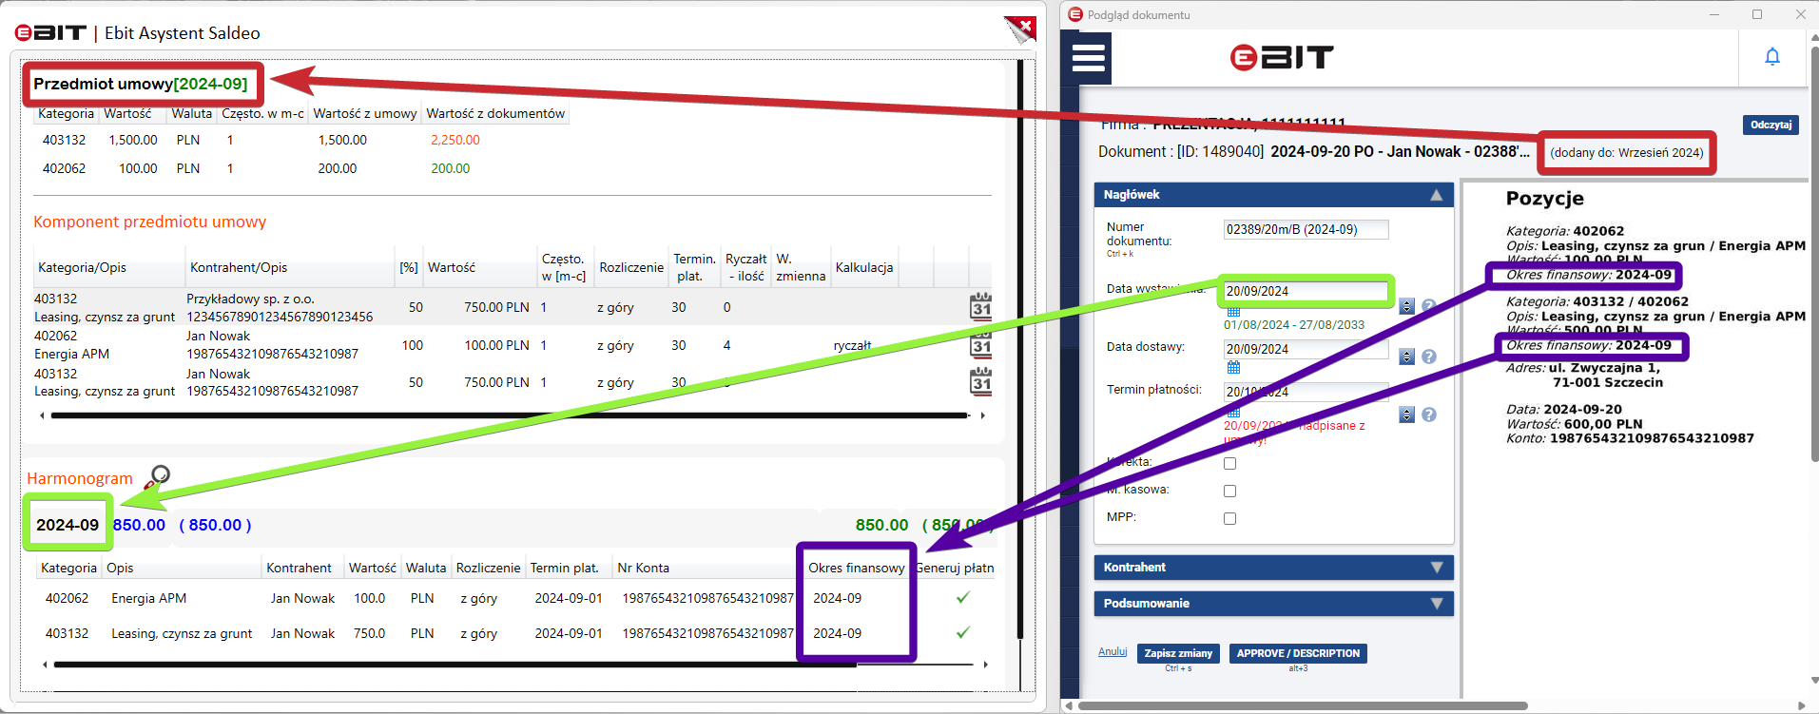Open the calendar icon in the Energia APM component row
1819x714 pixels.
pyautogui.click(x=980, y=344)
